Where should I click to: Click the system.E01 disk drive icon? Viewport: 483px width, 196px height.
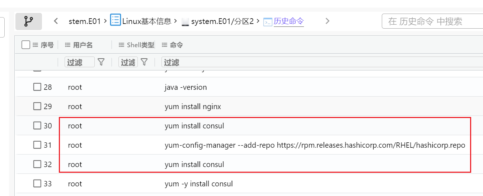(x=185, y=22)
